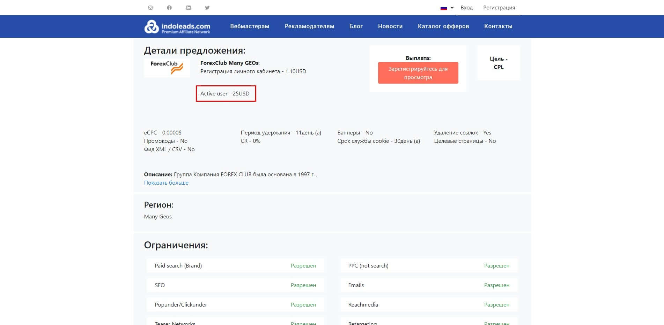Click the Выплата label

coord(418,58)
